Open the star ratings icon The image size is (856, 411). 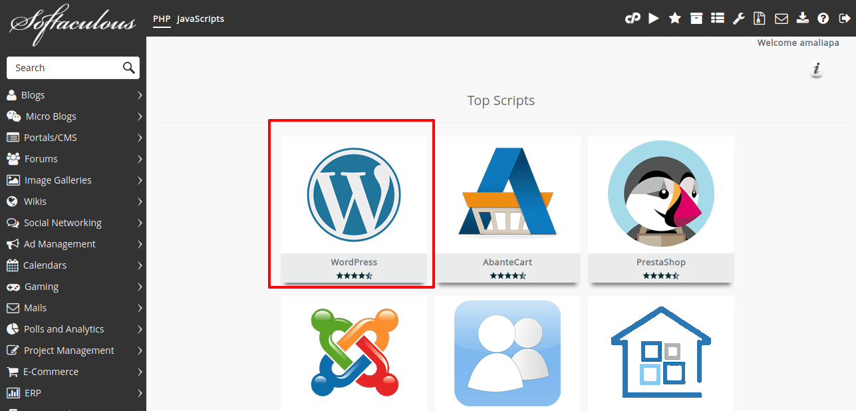pos(674,19)
